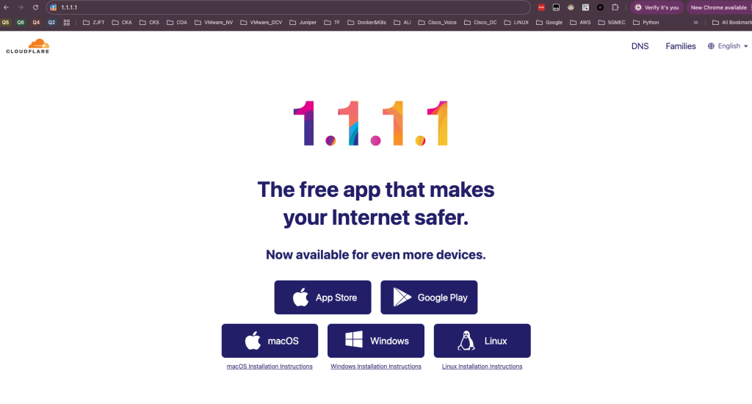Click the browser forward arrow
Viewport: 752px width, 404px height.
tap(21, 7)
